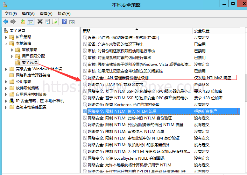Toggle the action pane toolbar icon

click(x=72, y=22)
